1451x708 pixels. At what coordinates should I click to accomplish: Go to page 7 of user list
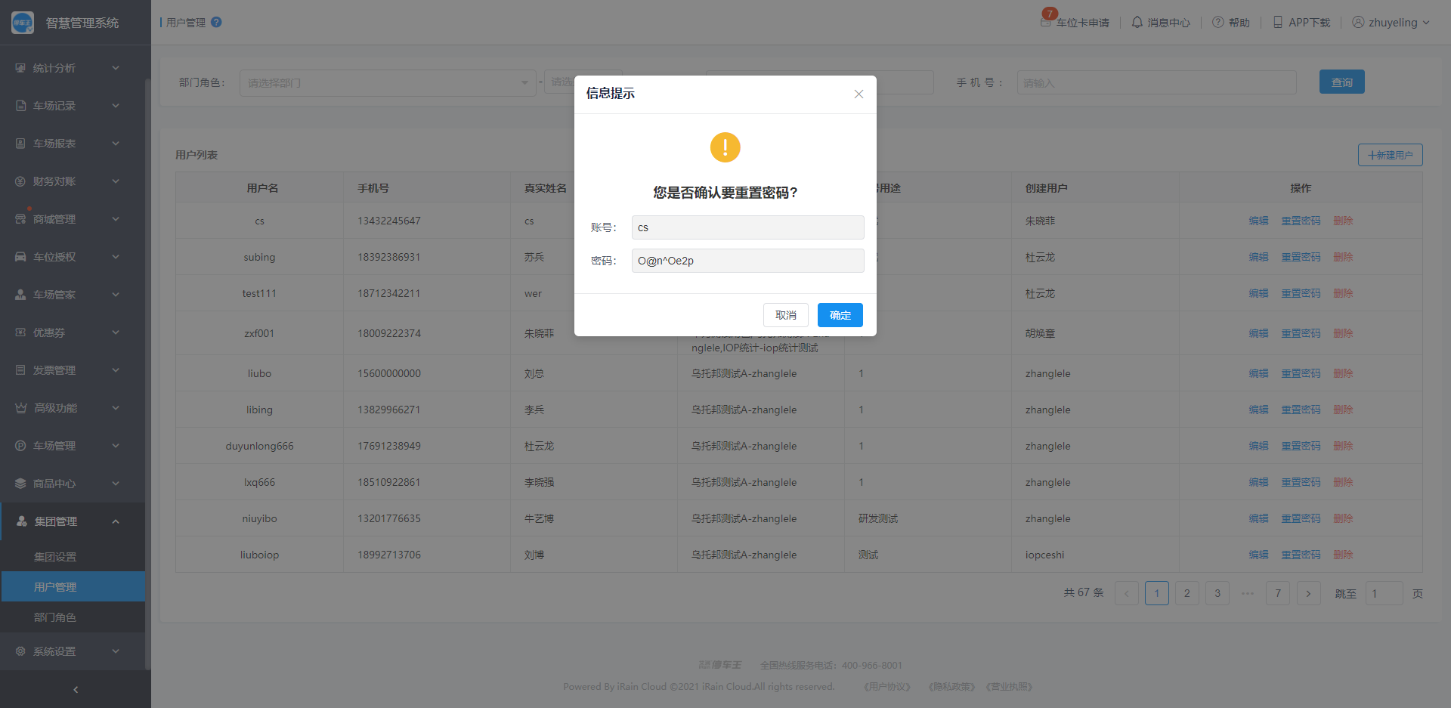pos(1277,593)
